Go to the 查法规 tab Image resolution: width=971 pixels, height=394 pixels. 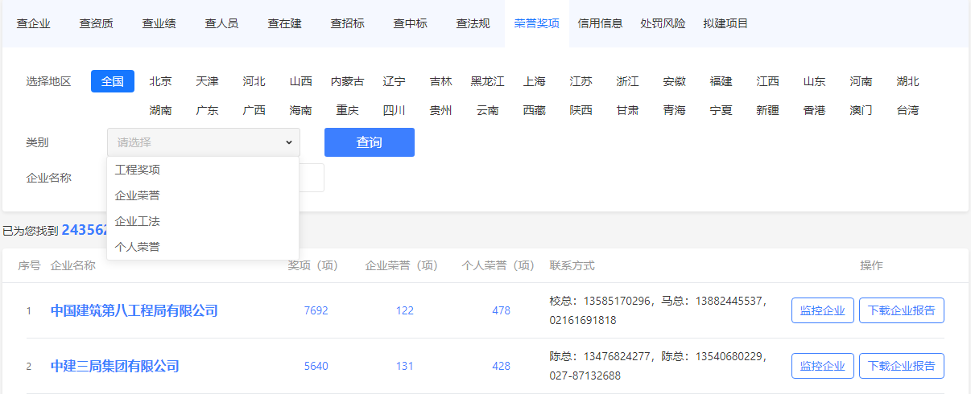[x=473, y=23]
